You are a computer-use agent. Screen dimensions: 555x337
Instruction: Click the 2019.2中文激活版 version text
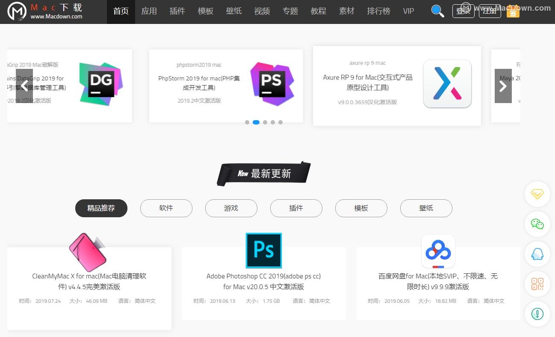point(199,101)
